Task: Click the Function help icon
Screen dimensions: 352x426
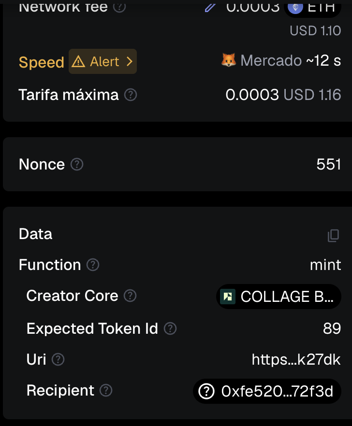Action: tap(92, 265)
